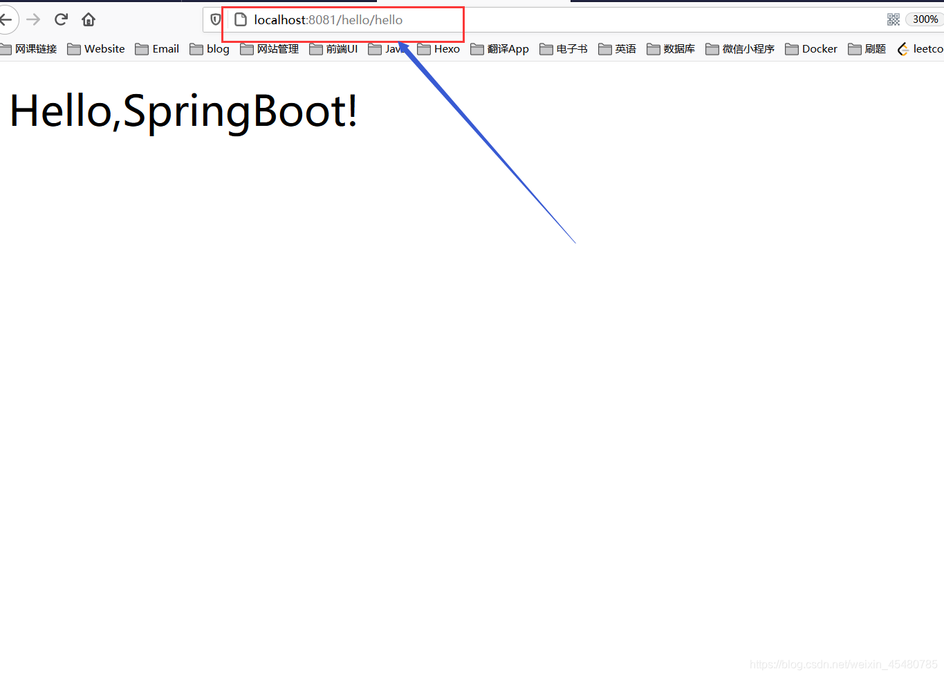Click the forward navigation arrow
This screenshot has height=677, width=944.
(33, 19)
